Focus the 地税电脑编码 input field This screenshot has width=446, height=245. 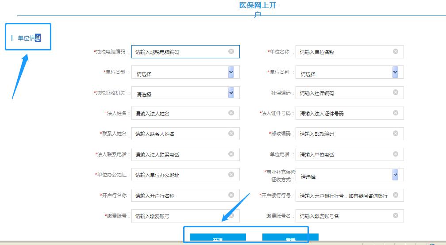[x=185, y=52]
